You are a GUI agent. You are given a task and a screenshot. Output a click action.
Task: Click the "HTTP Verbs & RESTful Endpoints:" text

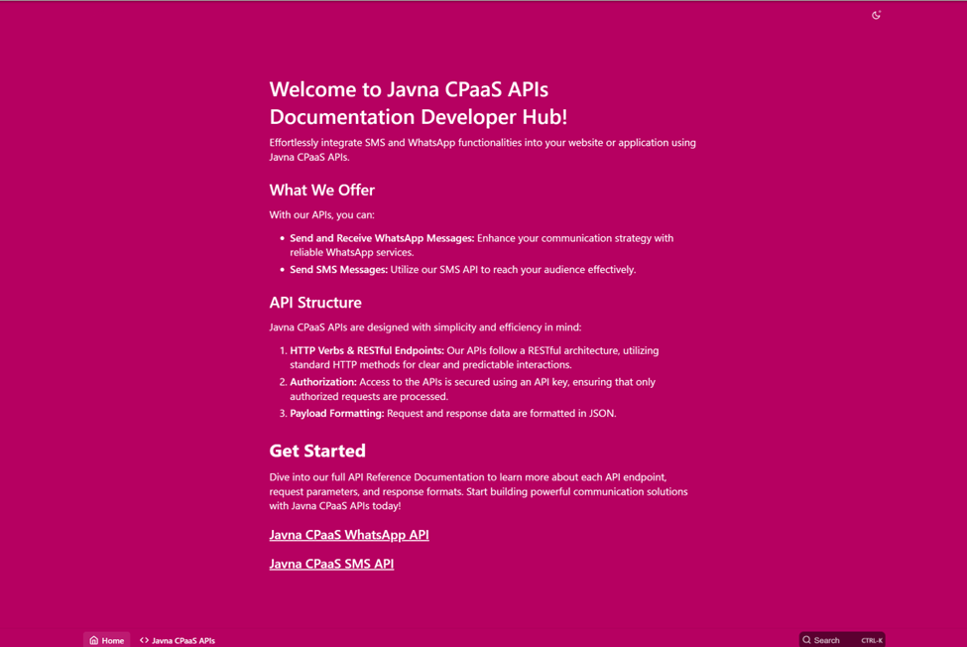[367, 350]
